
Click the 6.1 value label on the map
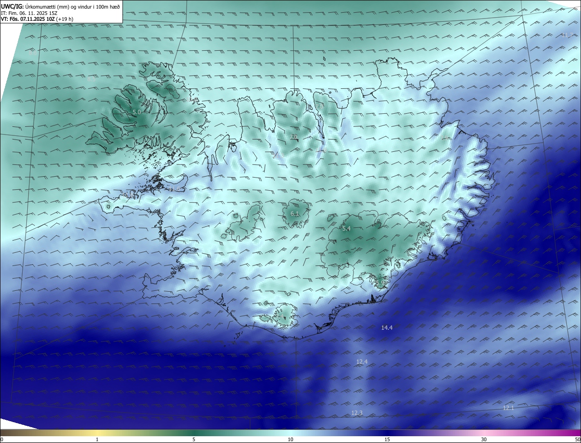tap(295, 213)
